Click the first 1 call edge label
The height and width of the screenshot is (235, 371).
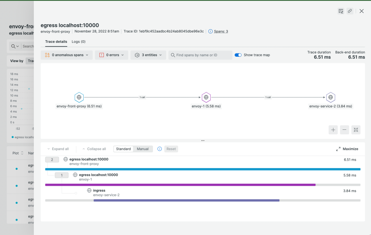click(142, 97)
